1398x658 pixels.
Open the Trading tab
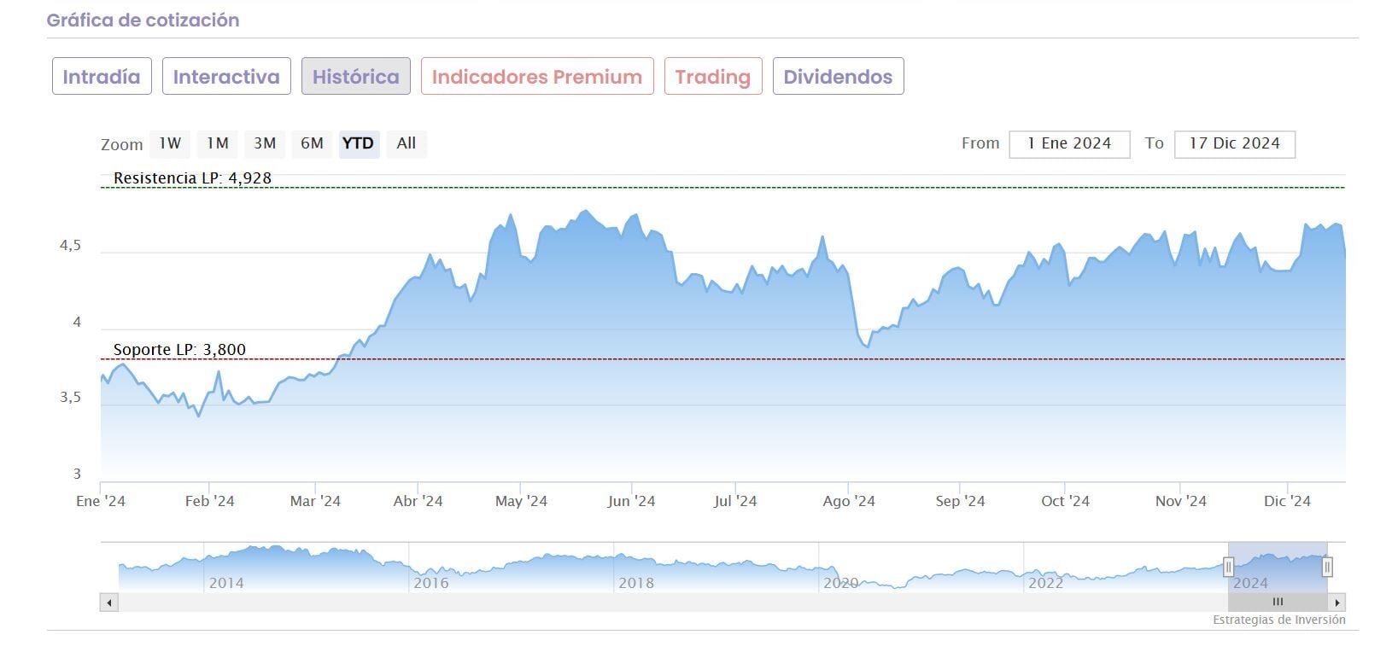(712, 77)
